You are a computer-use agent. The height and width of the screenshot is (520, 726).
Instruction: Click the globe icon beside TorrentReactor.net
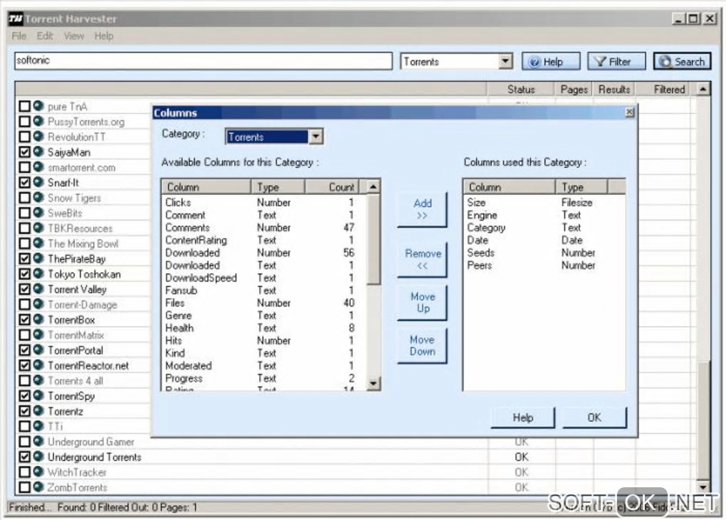point(38,365)
